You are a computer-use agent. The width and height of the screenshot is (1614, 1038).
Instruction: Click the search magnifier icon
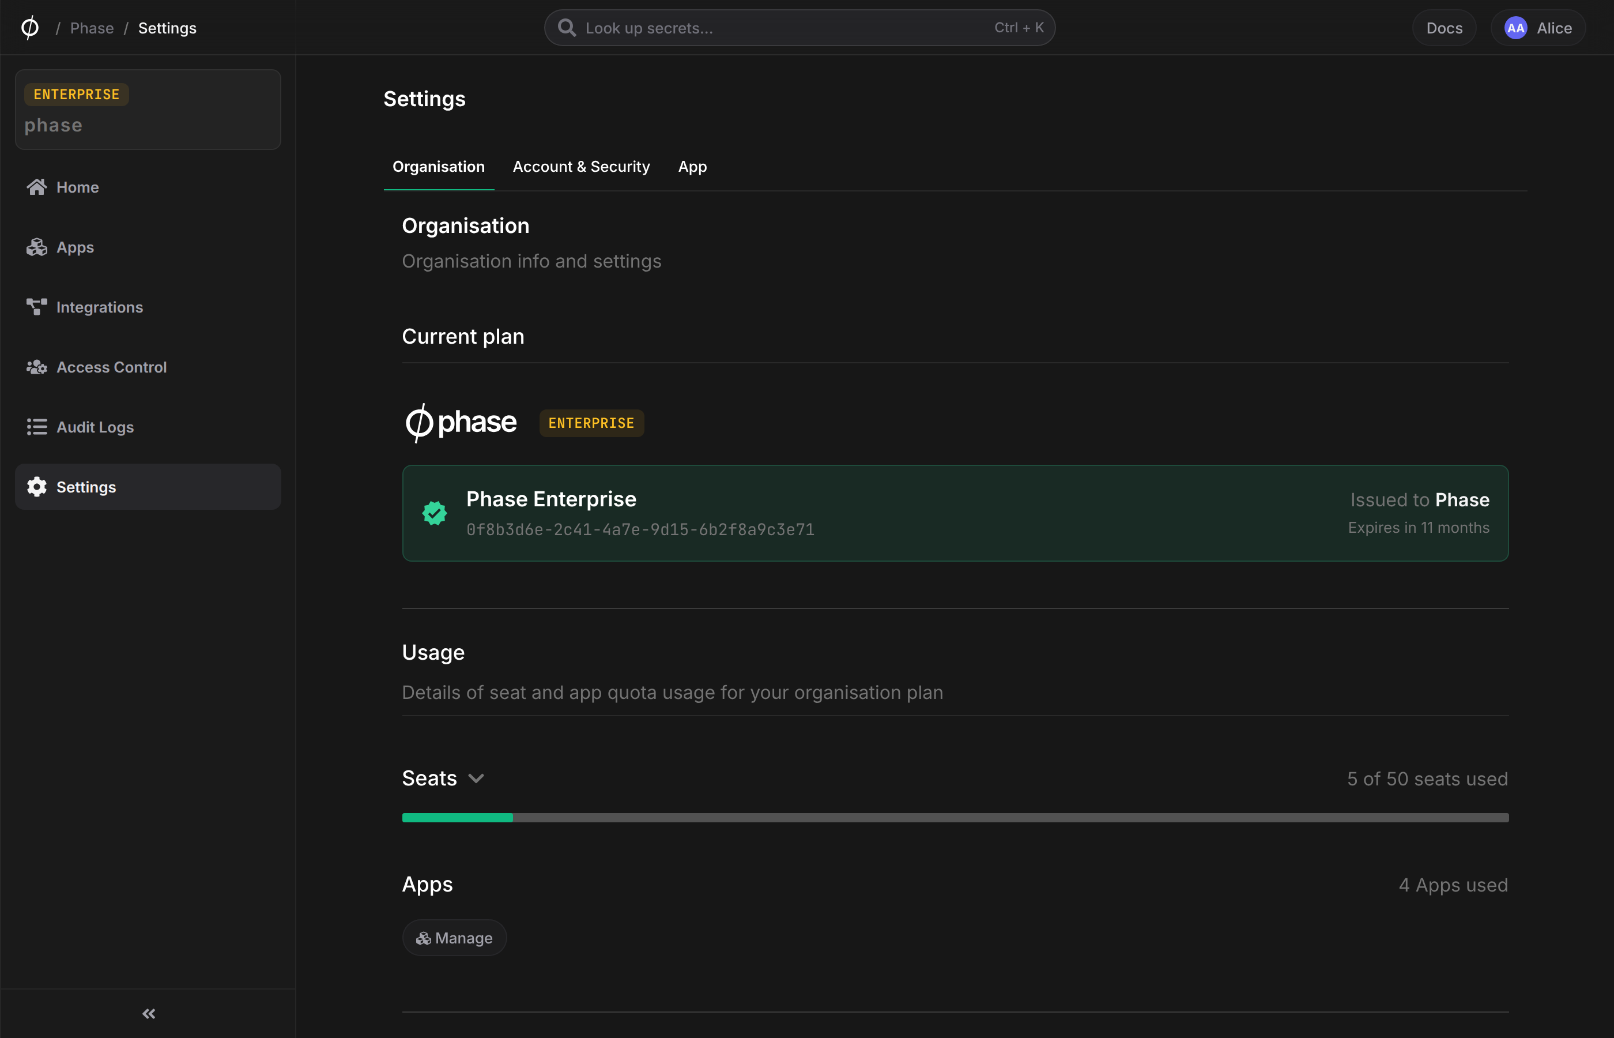(567, 28)
